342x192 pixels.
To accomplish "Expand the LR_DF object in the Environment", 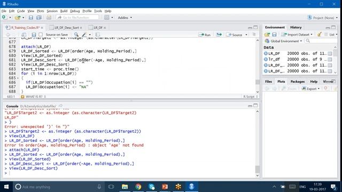I will tap(266, 53).
